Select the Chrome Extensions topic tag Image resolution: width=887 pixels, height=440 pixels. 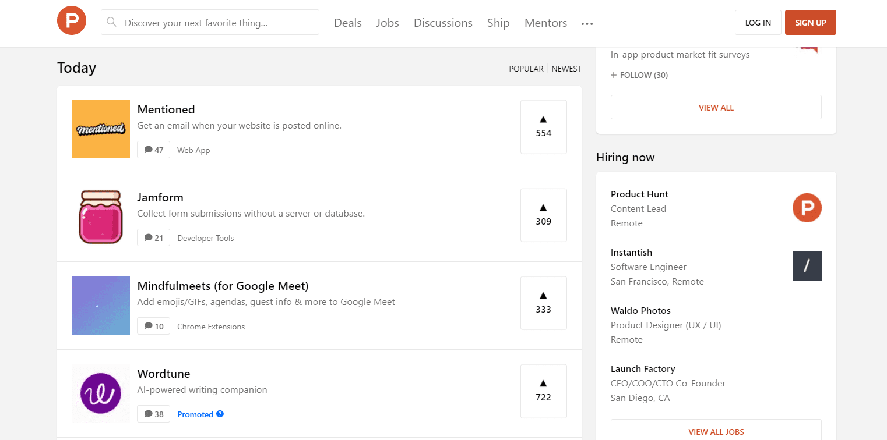pos(211,327)
